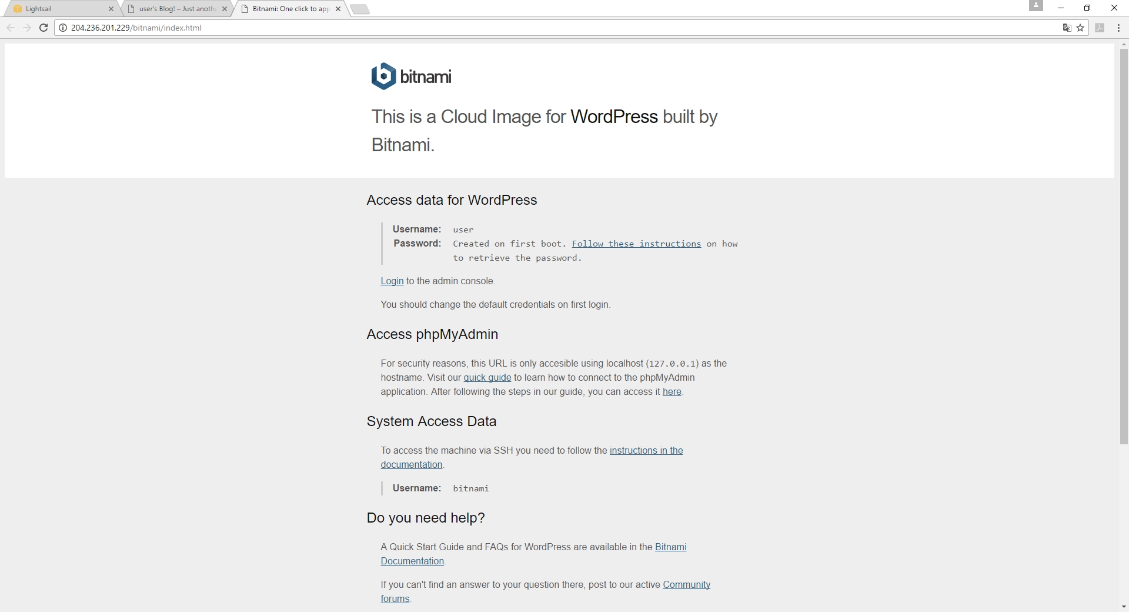Viewport: 1129px width, 612px height.
Task: Minimize the browser window
Action: click(x=1061, y=8)
